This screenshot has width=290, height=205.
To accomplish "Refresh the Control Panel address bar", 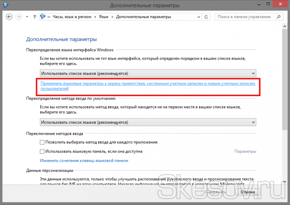I will click(206, 17).
